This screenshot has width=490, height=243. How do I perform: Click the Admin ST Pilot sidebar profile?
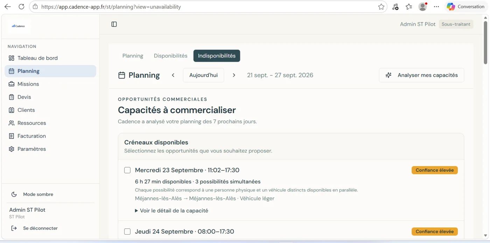(x=27, y=213)
